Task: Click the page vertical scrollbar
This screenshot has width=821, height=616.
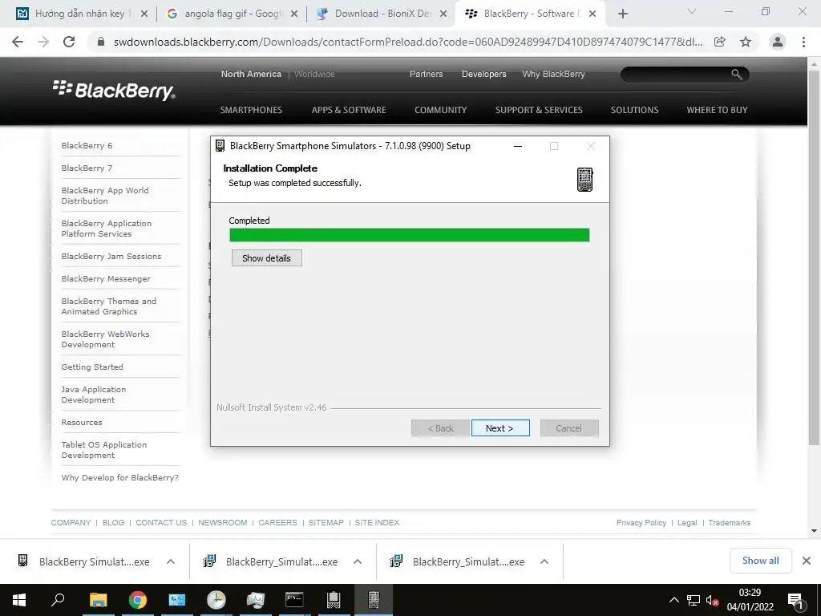Action: pyautogui.click(x=814, y=257)
